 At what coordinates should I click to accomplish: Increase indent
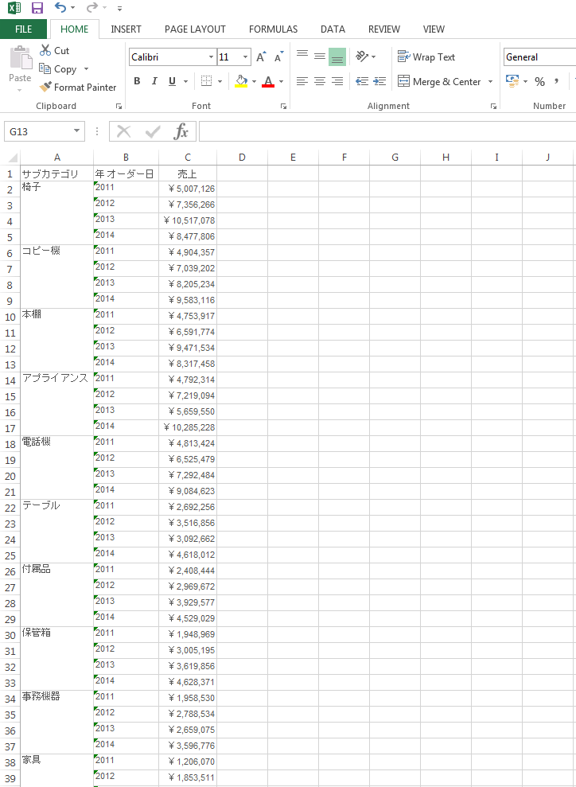(379, 81)
